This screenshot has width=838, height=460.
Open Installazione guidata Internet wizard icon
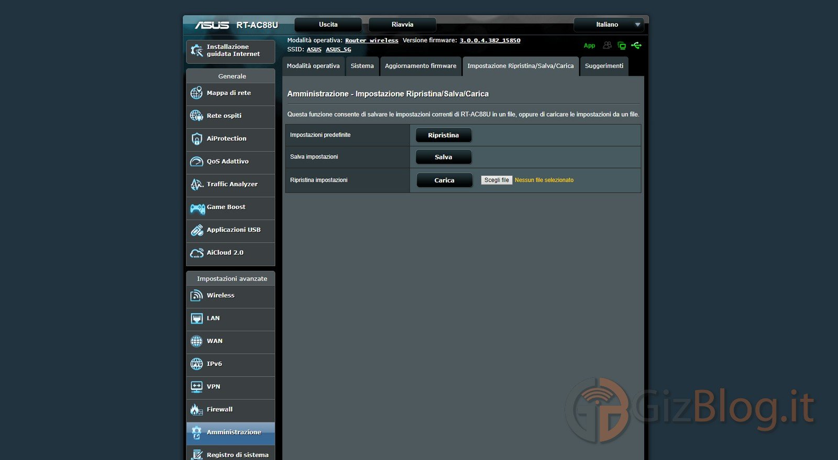(x=197, y=51)
